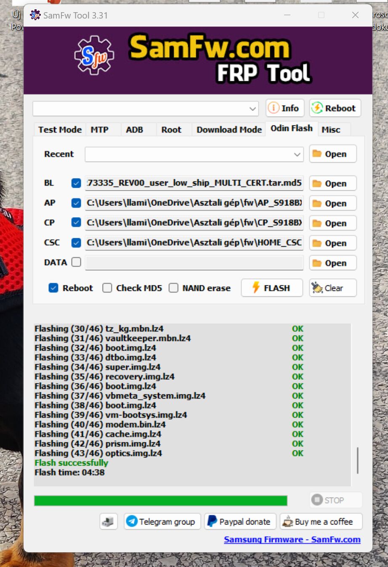Click the green flash progress bar
Image resolution: width=388 pixels, height=567 pixels.
click(x=161, y=500)
